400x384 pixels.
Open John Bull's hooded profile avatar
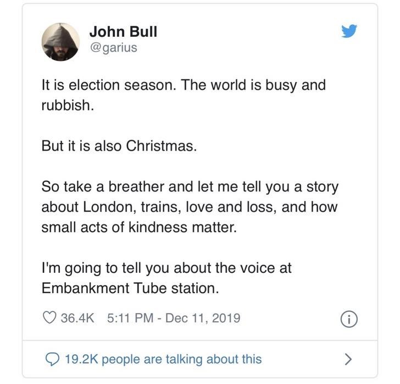[x=60, y=42]
